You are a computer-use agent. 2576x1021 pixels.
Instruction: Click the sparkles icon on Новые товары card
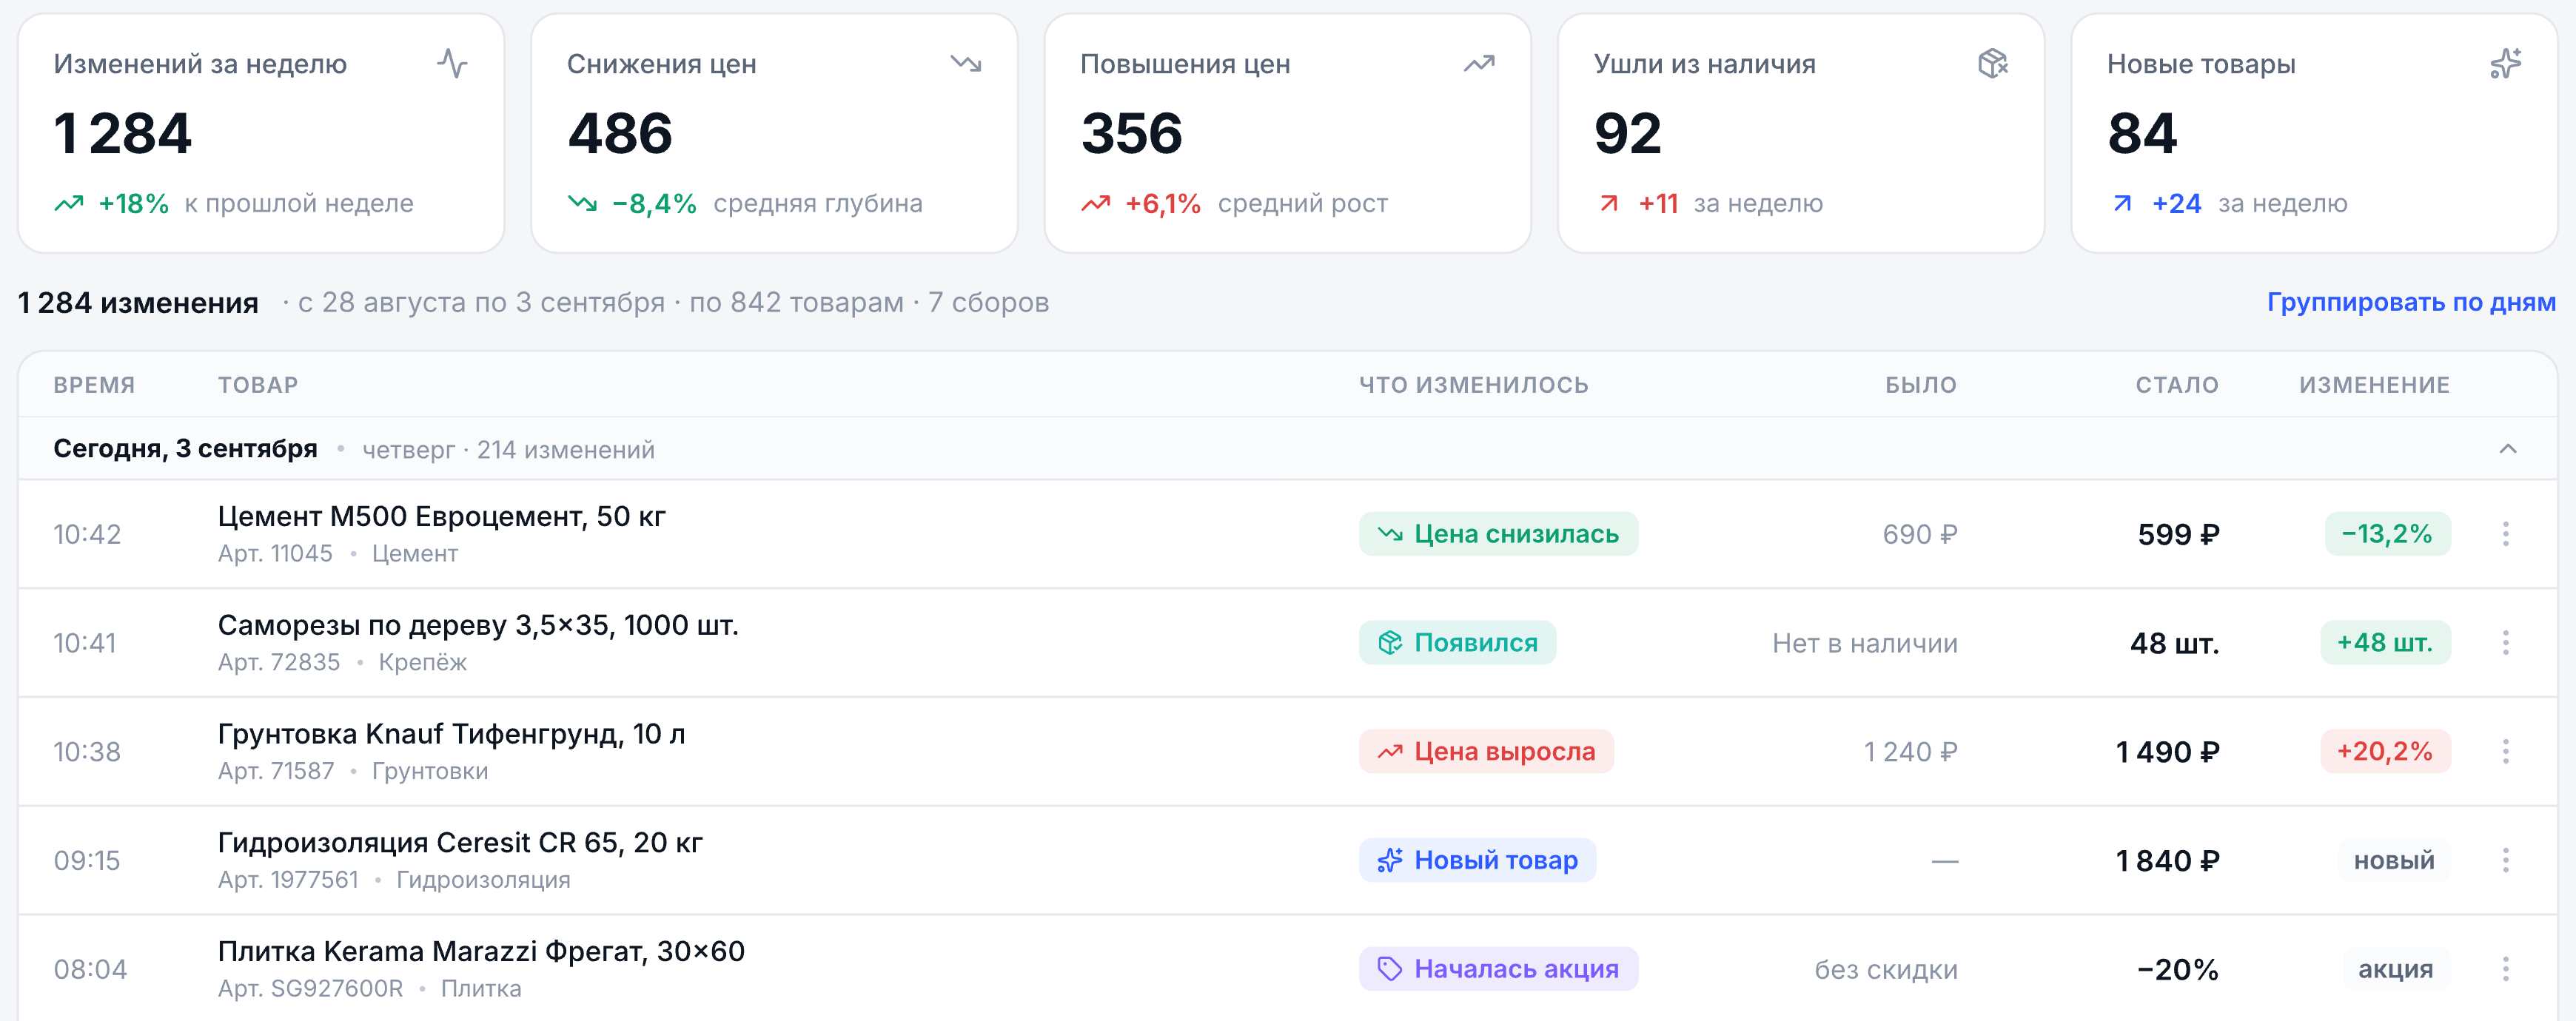point(2505,63)
